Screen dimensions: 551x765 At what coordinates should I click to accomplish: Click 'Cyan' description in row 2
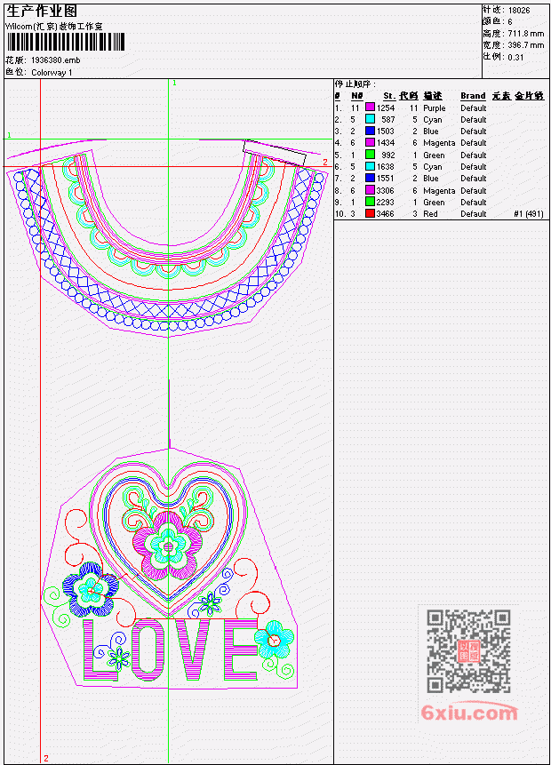click(433, 120)
